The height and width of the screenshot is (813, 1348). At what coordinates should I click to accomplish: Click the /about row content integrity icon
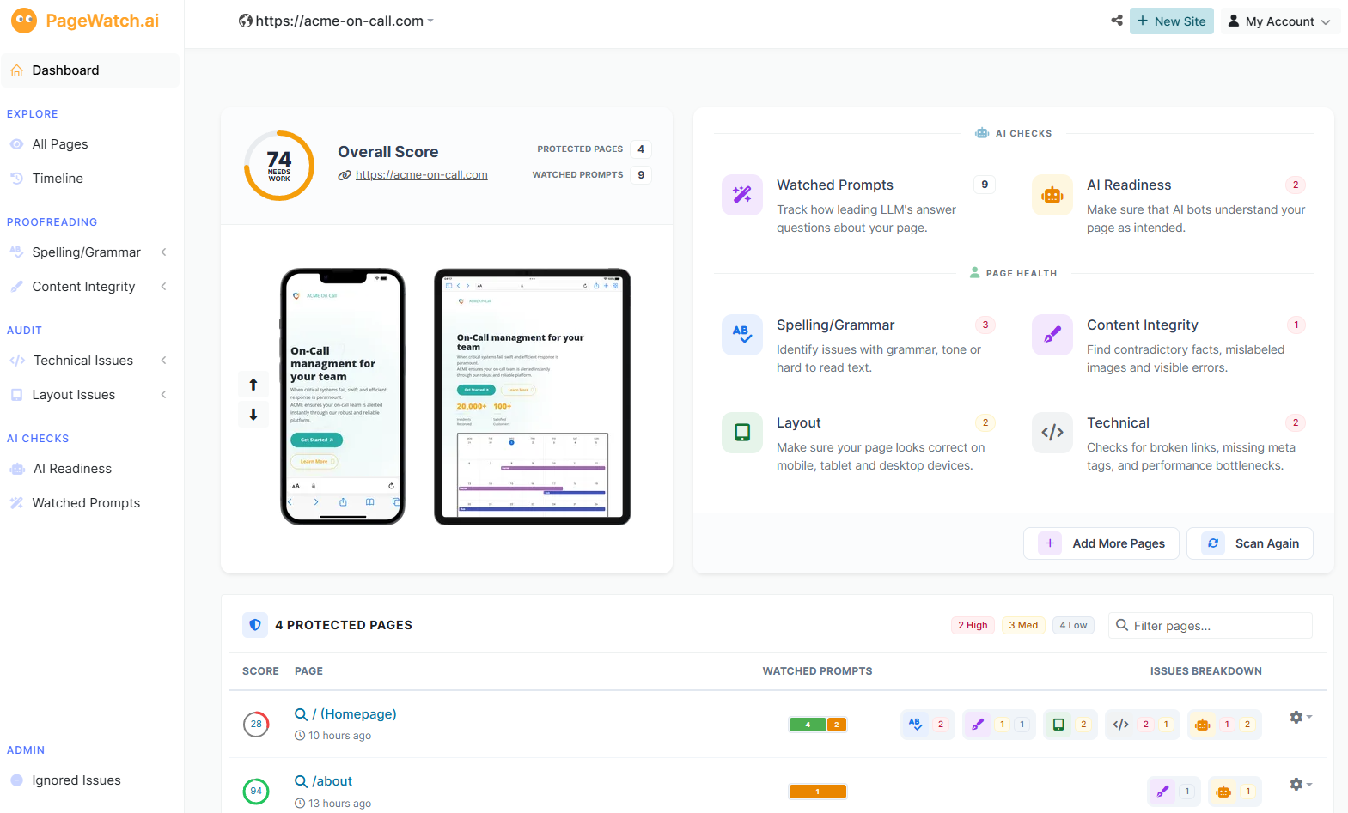tap(1162, 792)
